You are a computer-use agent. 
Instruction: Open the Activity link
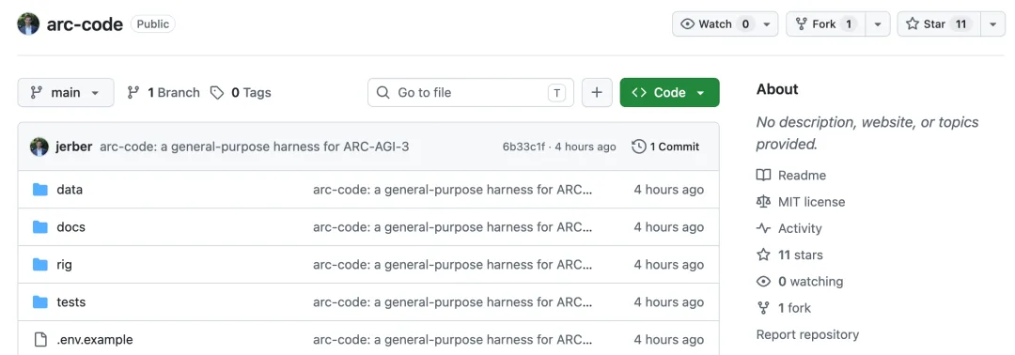(x=800, y=228)
